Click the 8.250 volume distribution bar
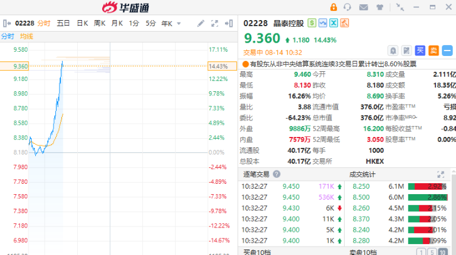 [429, 186]
